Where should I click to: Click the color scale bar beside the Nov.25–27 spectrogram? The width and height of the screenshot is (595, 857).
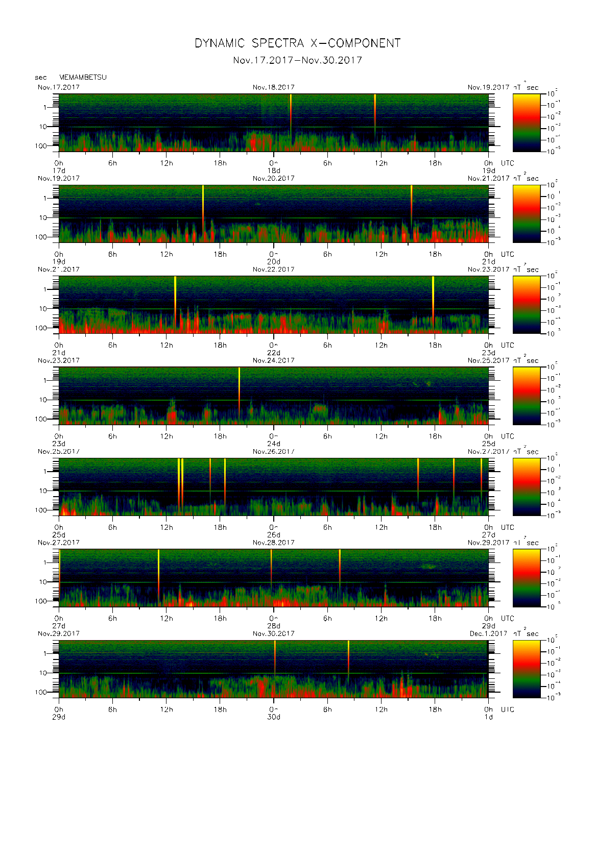click(527, 487)
